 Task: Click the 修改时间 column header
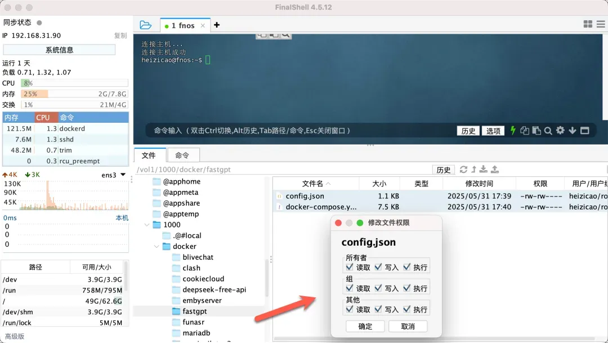coord(479,184)
